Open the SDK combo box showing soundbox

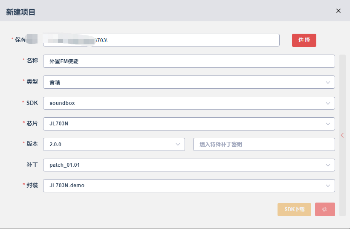189,103
